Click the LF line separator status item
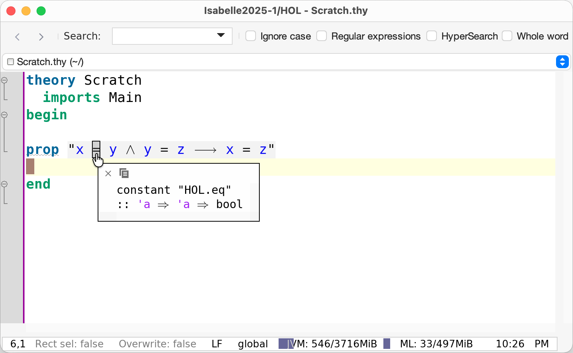The image size is (573, 353). click(x=217, y=344)
